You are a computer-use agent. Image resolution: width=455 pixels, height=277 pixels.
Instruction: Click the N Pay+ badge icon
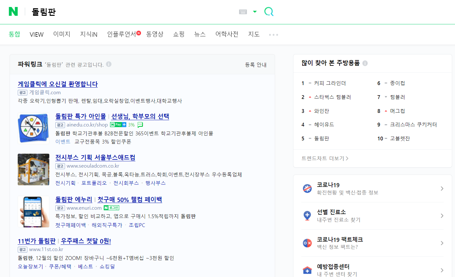coord(118,125)
